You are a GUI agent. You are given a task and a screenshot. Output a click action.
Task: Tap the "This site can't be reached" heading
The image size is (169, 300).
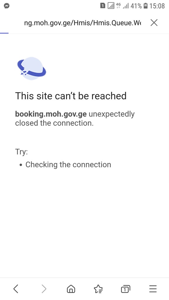71,96
